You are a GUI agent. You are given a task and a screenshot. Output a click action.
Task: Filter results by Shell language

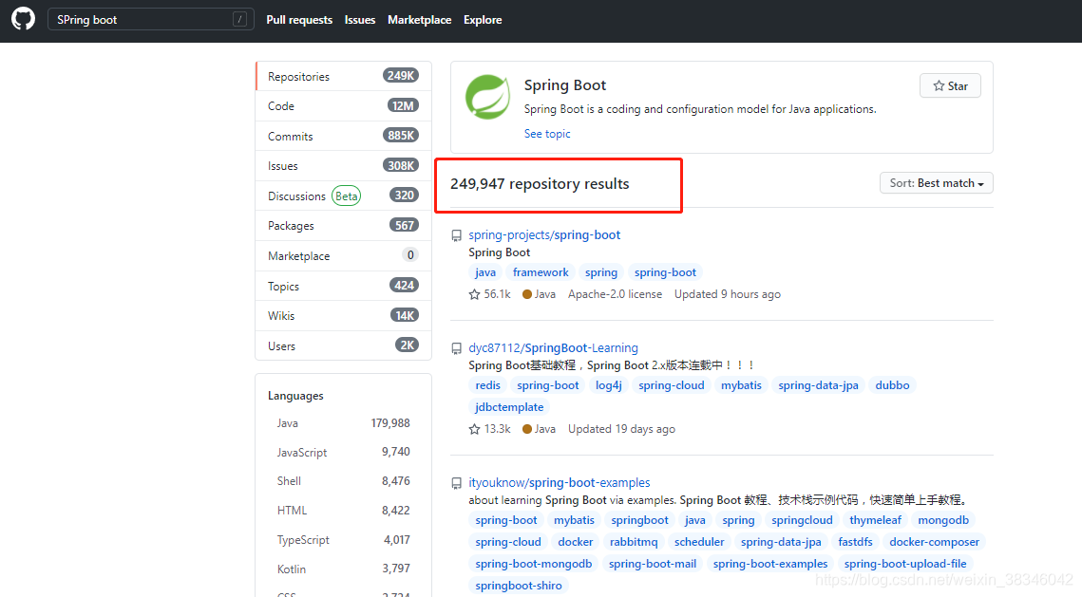[x=344, y=481]
